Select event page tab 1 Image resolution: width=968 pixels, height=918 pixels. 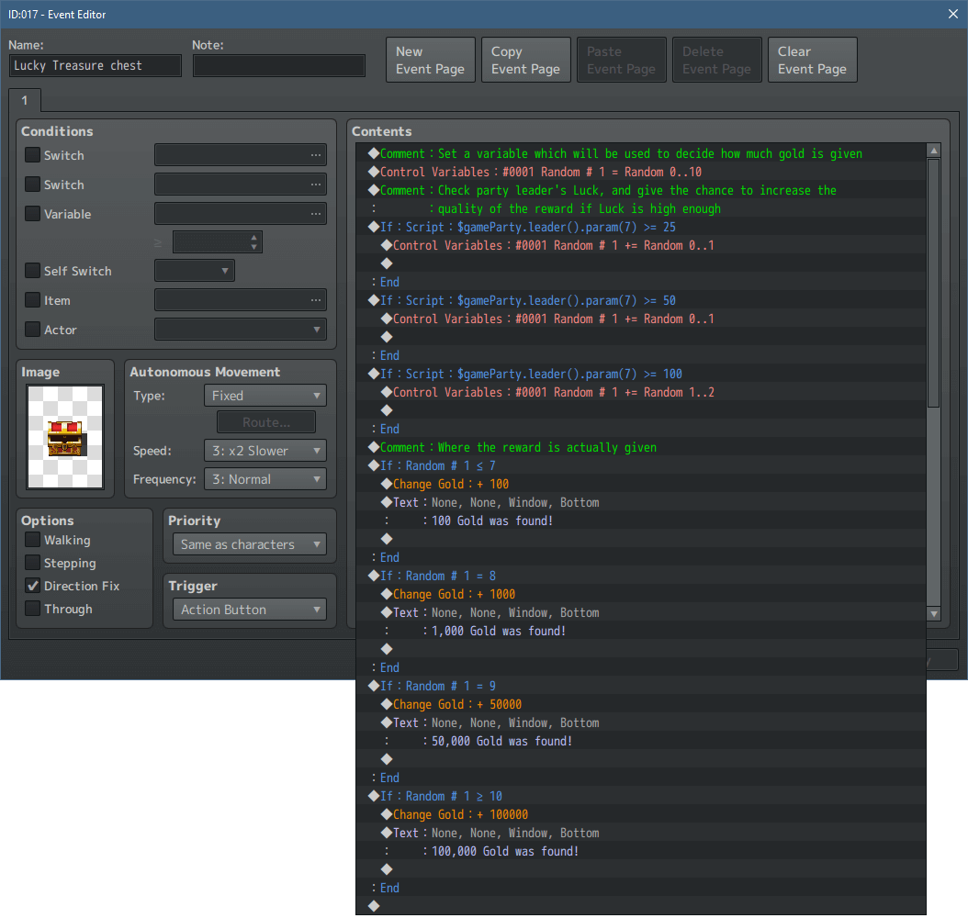pos(24,101)
